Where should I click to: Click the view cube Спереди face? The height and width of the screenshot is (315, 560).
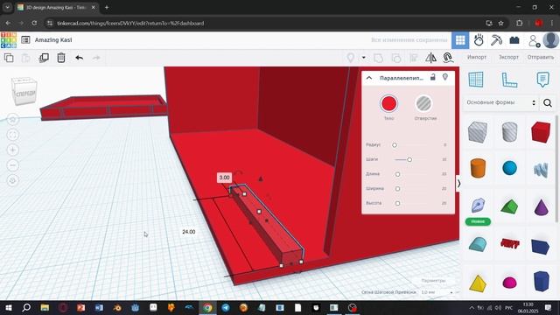coord(25,94)
